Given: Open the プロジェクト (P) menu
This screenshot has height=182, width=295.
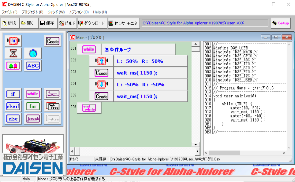Looking at the screenshot, I should [33, 12].
